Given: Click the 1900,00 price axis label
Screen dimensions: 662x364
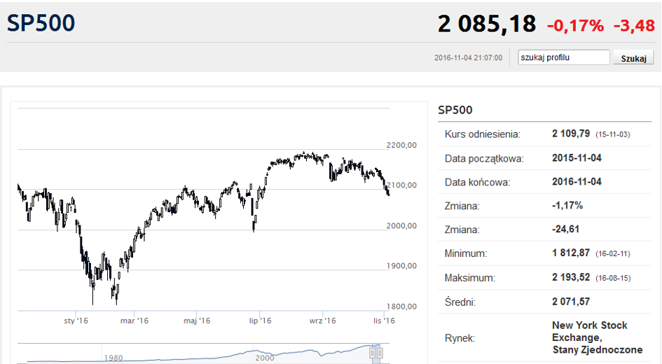Looking at the screenshot, I should pos(401,266).
